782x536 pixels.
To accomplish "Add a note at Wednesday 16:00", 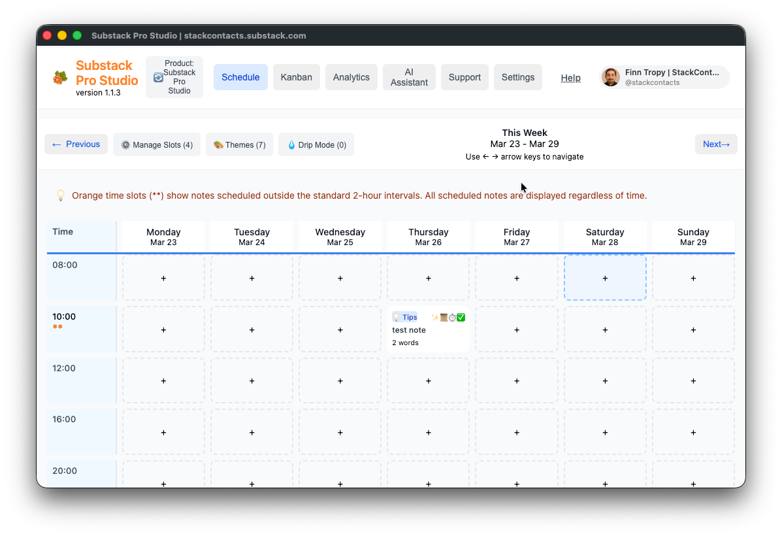I will coord(340,433).
